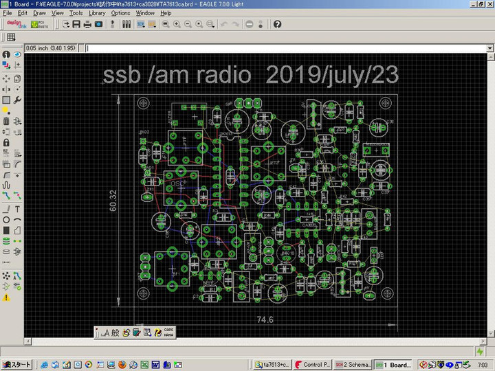Screen dimensions: 495x371
Task: Click the Save floppy disk icon
Action: [x=76, y=25]
